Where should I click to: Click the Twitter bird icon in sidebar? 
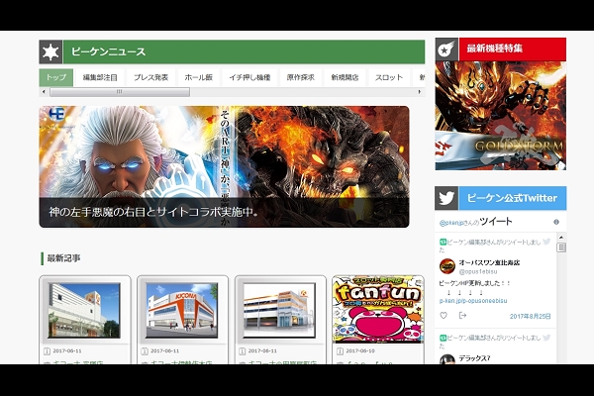click(x=447, y=198)
